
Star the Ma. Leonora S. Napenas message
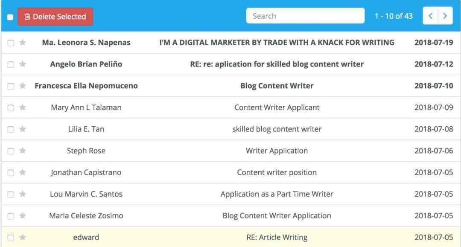[22, 43]
